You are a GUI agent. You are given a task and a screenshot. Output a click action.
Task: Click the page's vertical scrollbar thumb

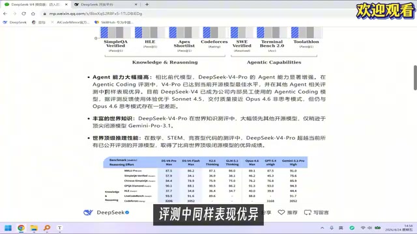coord(415,78)
